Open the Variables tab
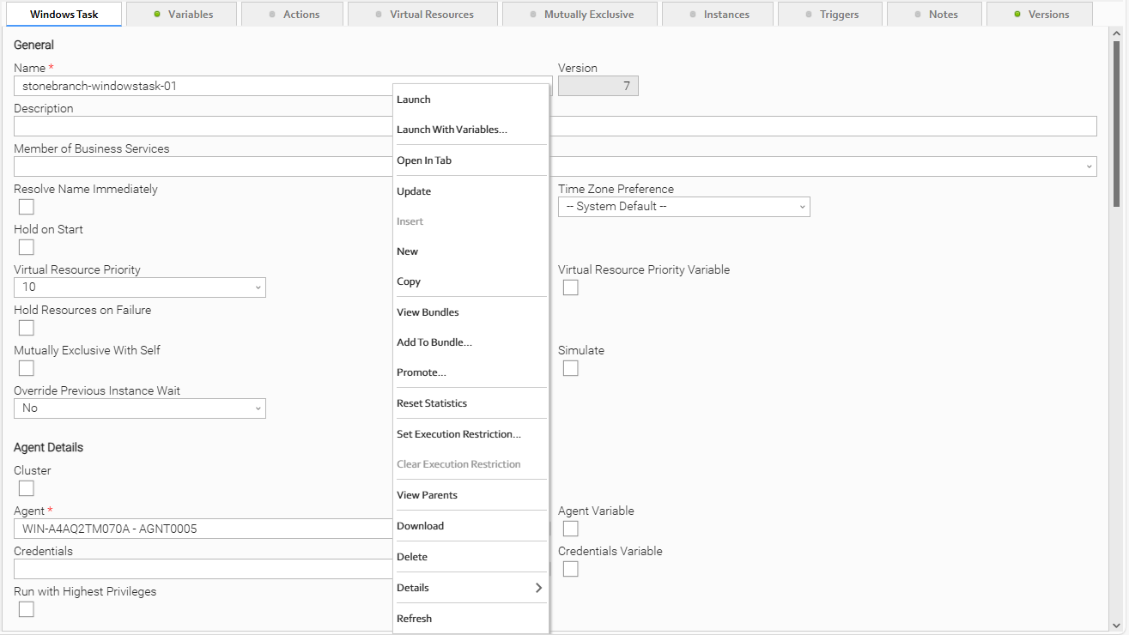This screenshot has width=1129, height=635. 182,15
